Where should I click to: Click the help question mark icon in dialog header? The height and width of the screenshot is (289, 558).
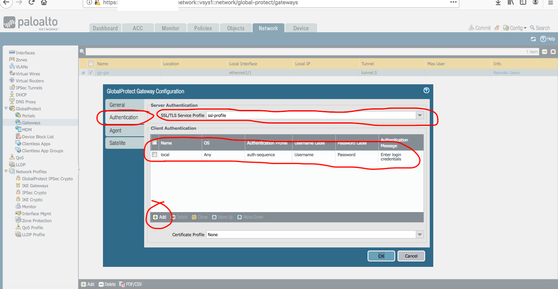(x=426, y=91)
